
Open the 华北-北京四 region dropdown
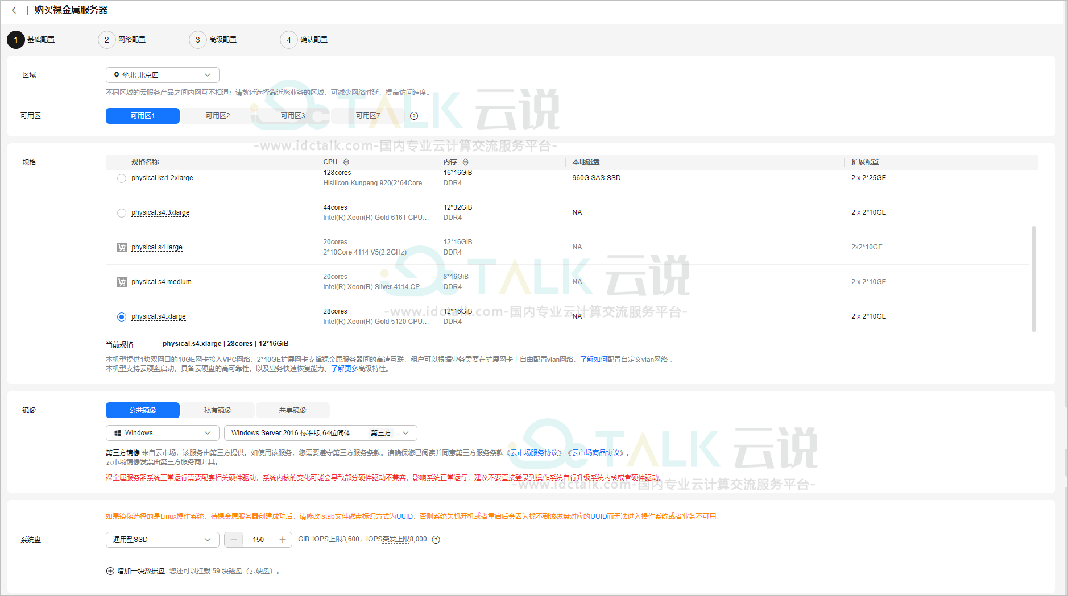pyautogui.click(x=163, y=75)
